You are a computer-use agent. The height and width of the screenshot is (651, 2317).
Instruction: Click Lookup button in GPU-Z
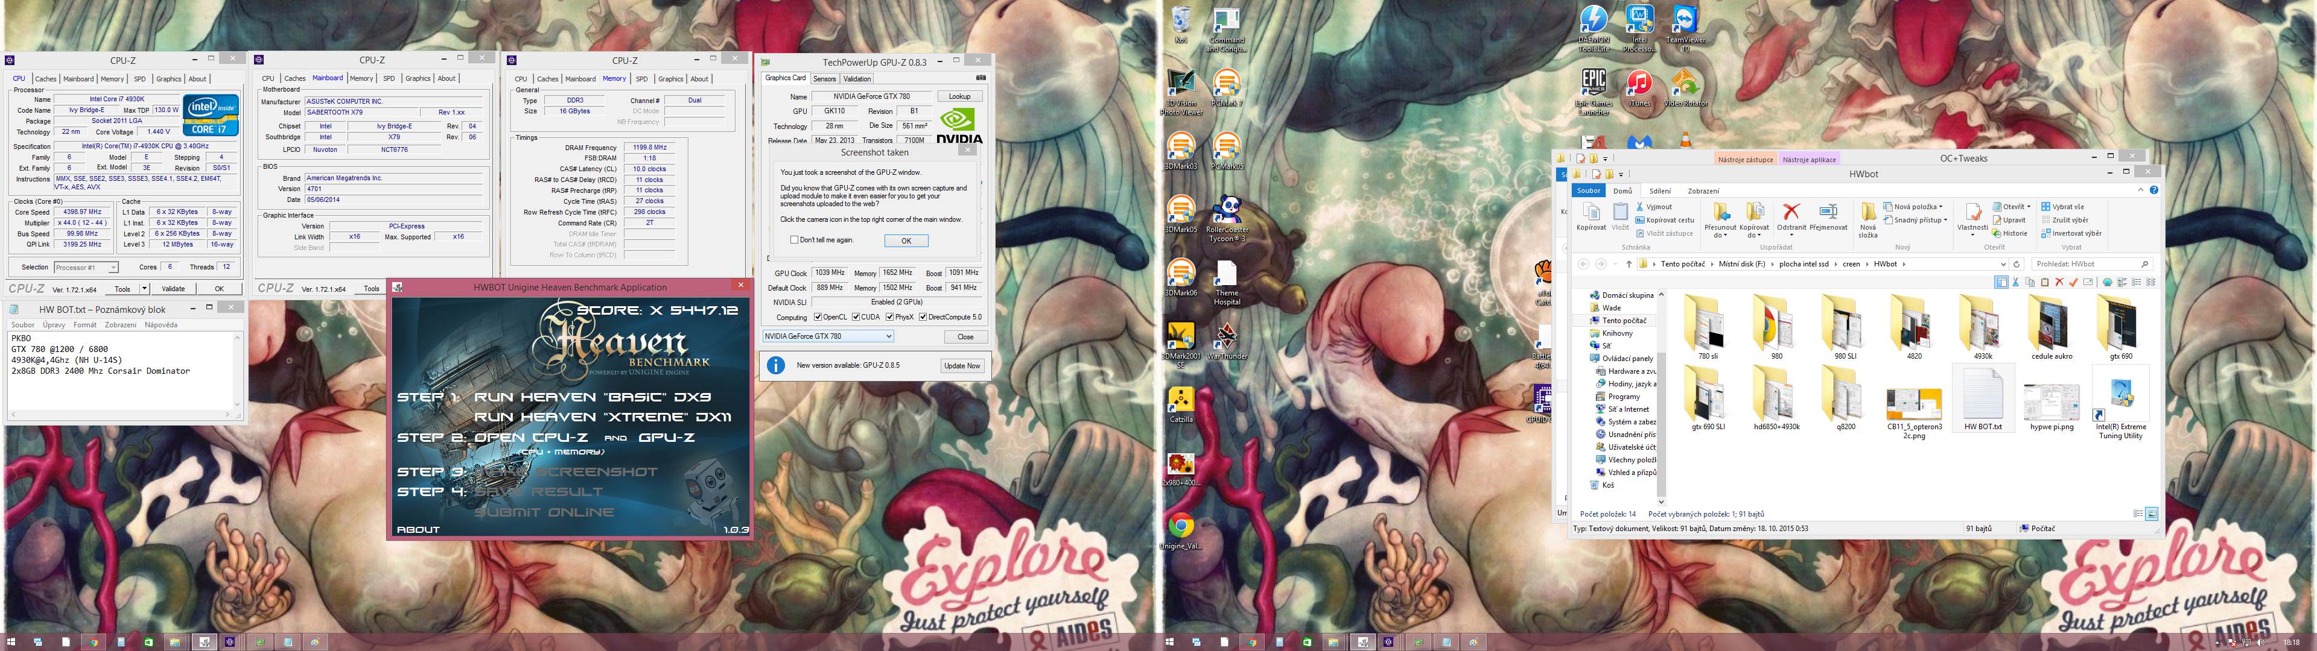[960, 96]
